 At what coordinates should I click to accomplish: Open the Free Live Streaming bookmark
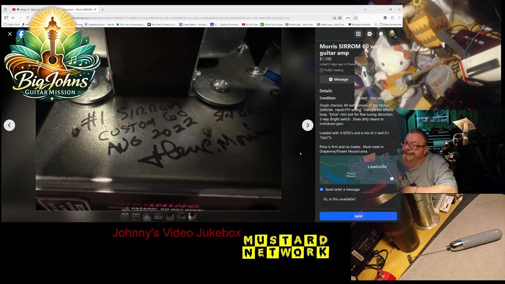pos(130,24)
